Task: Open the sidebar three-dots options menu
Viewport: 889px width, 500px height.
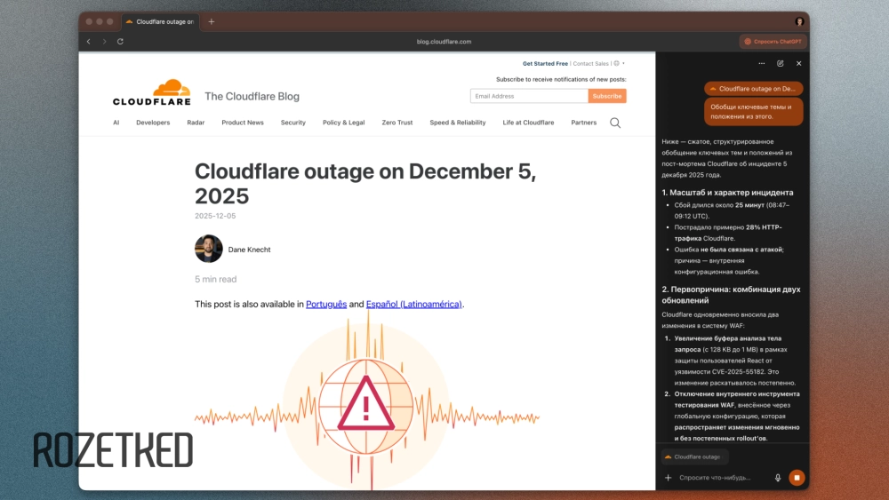Action: (x=762, y=63)
